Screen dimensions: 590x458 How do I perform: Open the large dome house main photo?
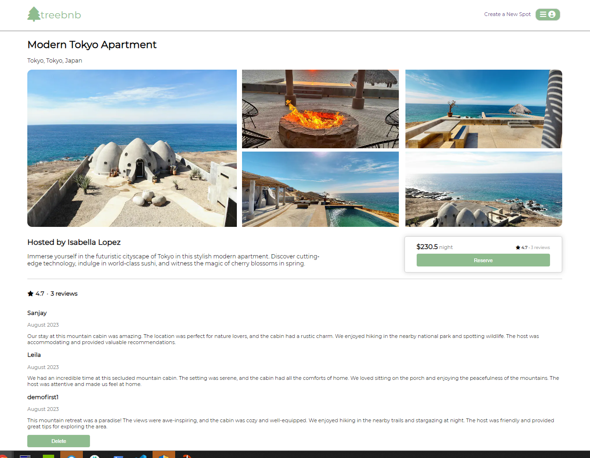(x=132, y=148)
